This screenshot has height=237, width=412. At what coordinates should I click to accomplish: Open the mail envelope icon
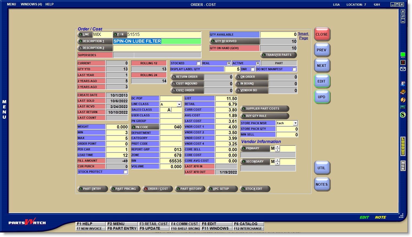[403, 69]
